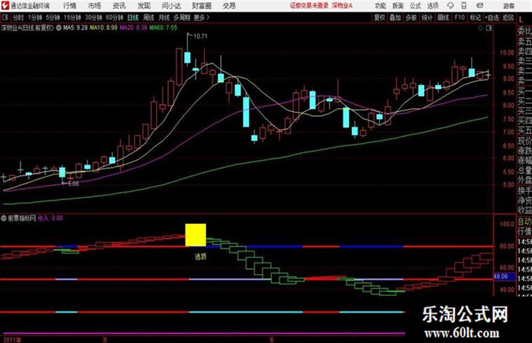Screen dimensions: 532x343
Task: Click the yellow 逃顶 signal block
Action: (x=195, y=235)
